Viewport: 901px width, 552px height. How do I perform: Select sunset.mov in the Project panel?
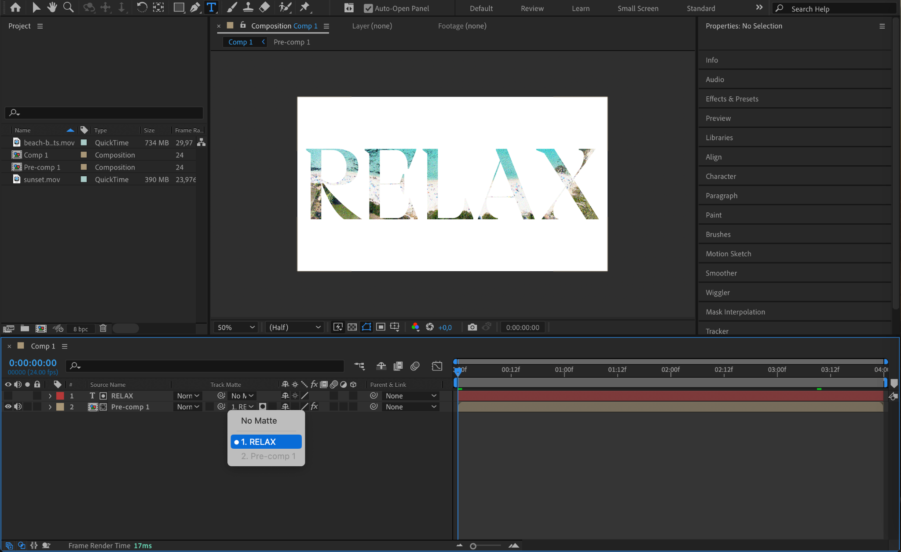(x=42, y=180)
